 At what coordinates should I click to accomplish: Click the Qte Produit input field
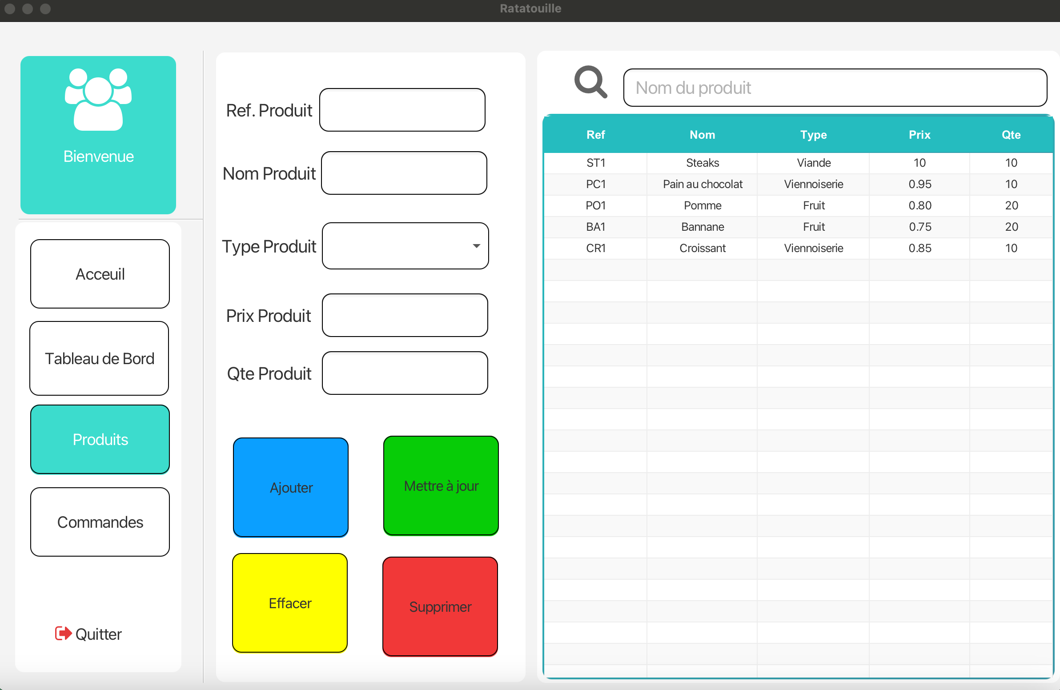point(405,373)
